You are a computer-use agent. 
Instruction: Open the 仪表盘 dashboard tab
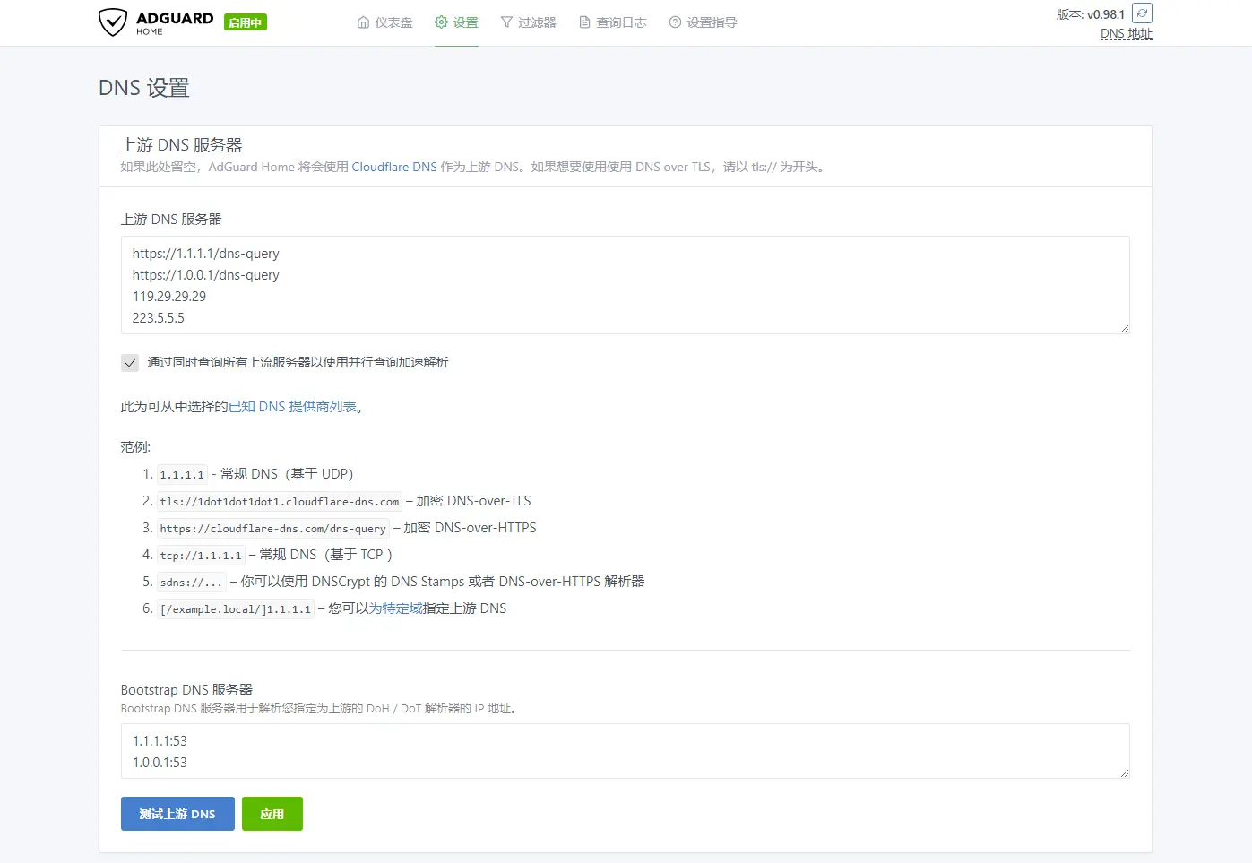pyautogui.click(x=384, y=22)
